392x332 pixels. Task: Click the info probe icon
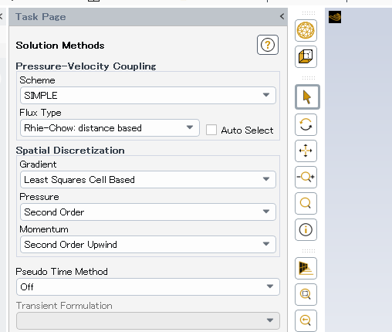306,229
